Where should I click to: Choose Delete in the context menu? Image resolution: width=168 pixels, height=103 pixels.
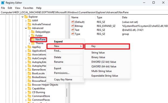65,57
